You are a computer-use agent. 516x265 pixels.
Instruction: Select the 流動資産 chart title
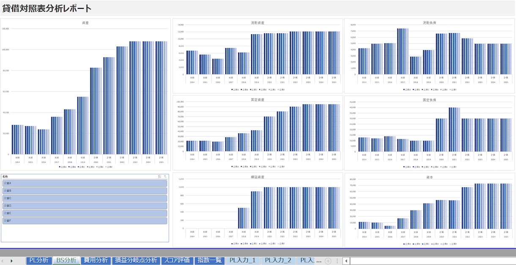258,22
